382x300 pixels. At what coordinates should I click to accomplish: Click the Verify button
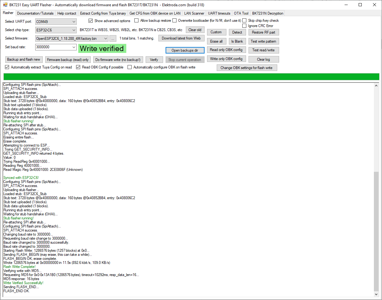coord(154,60)
